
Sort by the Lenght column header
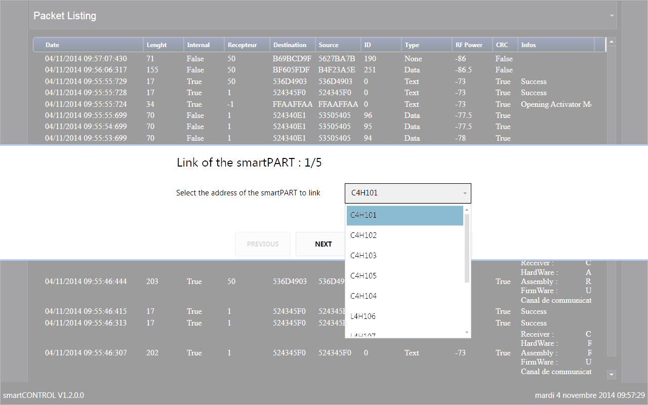164,45
